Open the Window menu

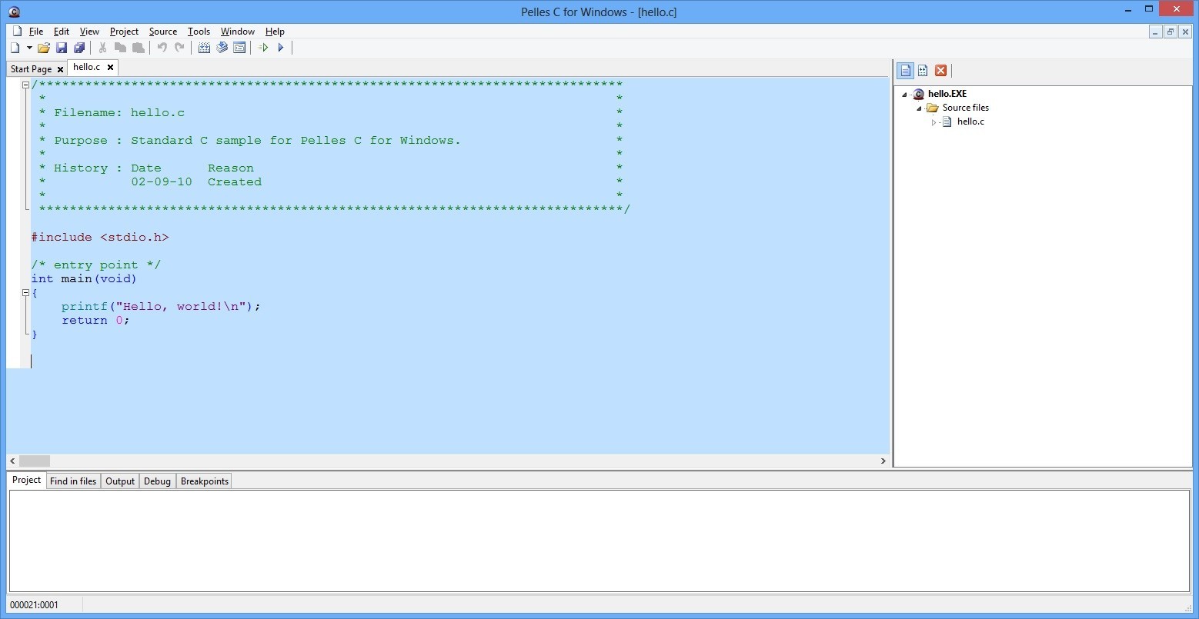click(x=237, y=32)
